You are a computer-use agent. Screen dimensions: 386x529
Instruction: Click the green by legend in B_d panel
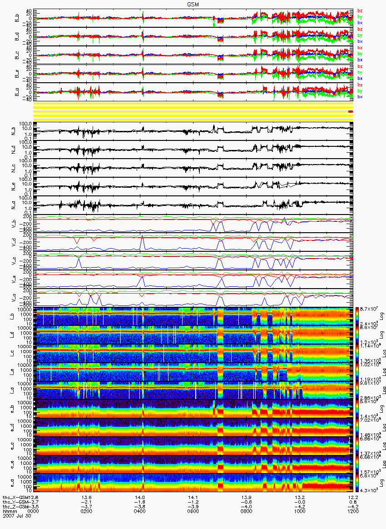click(x=360, y=35)
